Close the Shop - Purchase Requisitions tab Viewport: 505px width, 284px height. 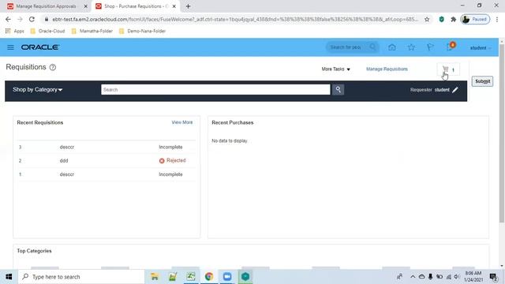click(x=174, y=6)
